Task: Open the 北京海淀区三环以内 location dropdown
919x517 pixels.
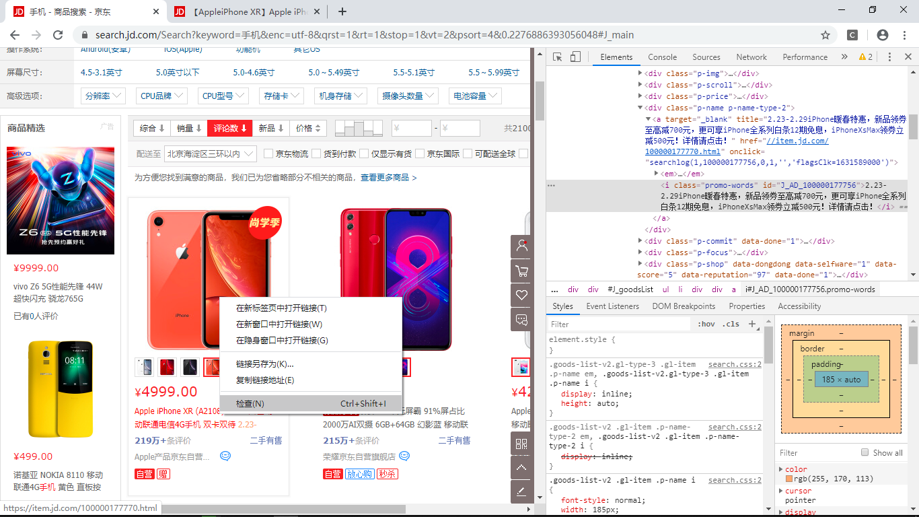Action: (211, 153)
